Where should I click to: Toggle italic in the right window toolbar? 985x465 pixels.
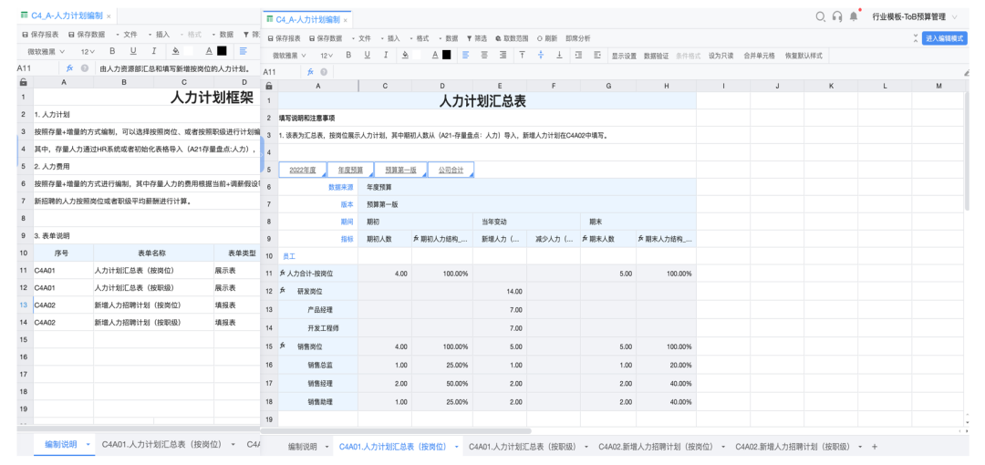[x=387, y=56]
